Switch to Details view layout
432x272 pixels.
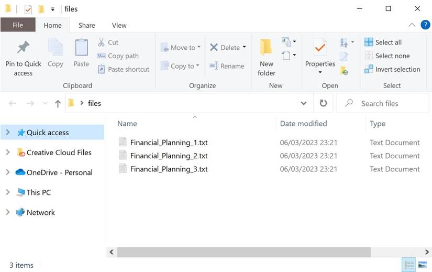[409, 265]
